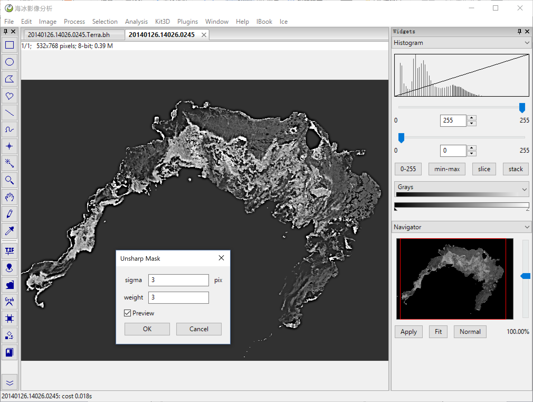Select the ellipse selection tool
Viewport: 533px width, 402px height.
point(9,62)
